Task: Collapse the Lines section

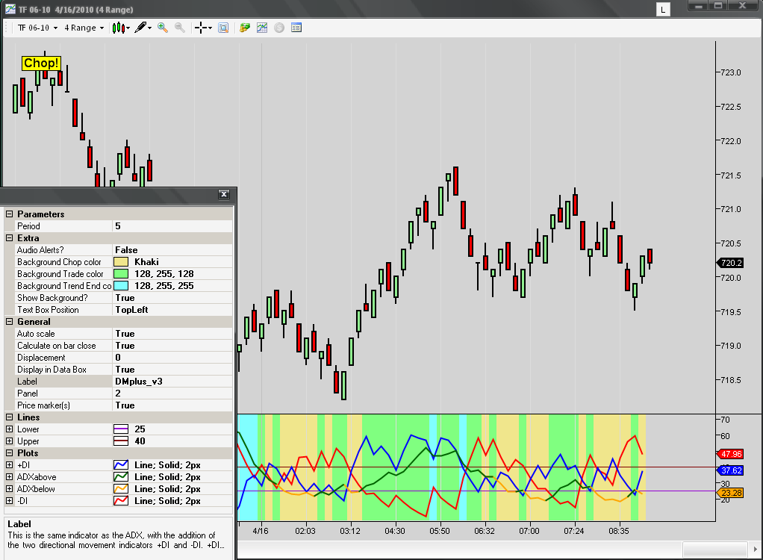Action: point(9,417)
